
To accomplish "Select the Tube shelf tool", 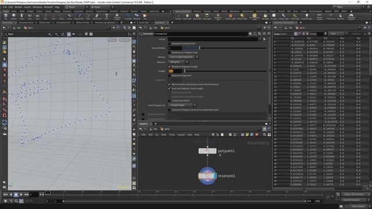I will 22,16.
